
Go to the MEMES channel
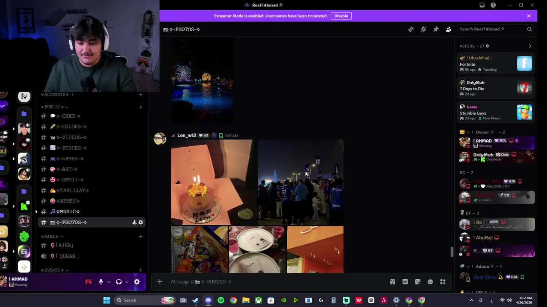(x=92, y=201)
